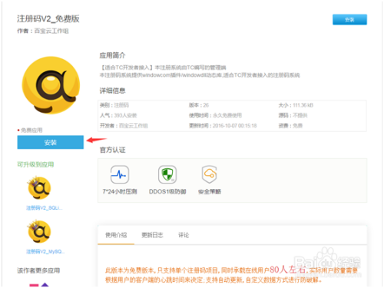
Task: Click the 资费：免费 detail cell
Action: (x=290, y=126)
